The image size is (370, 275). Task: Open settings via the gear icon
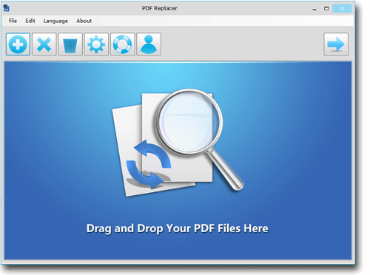coord(96,44)
